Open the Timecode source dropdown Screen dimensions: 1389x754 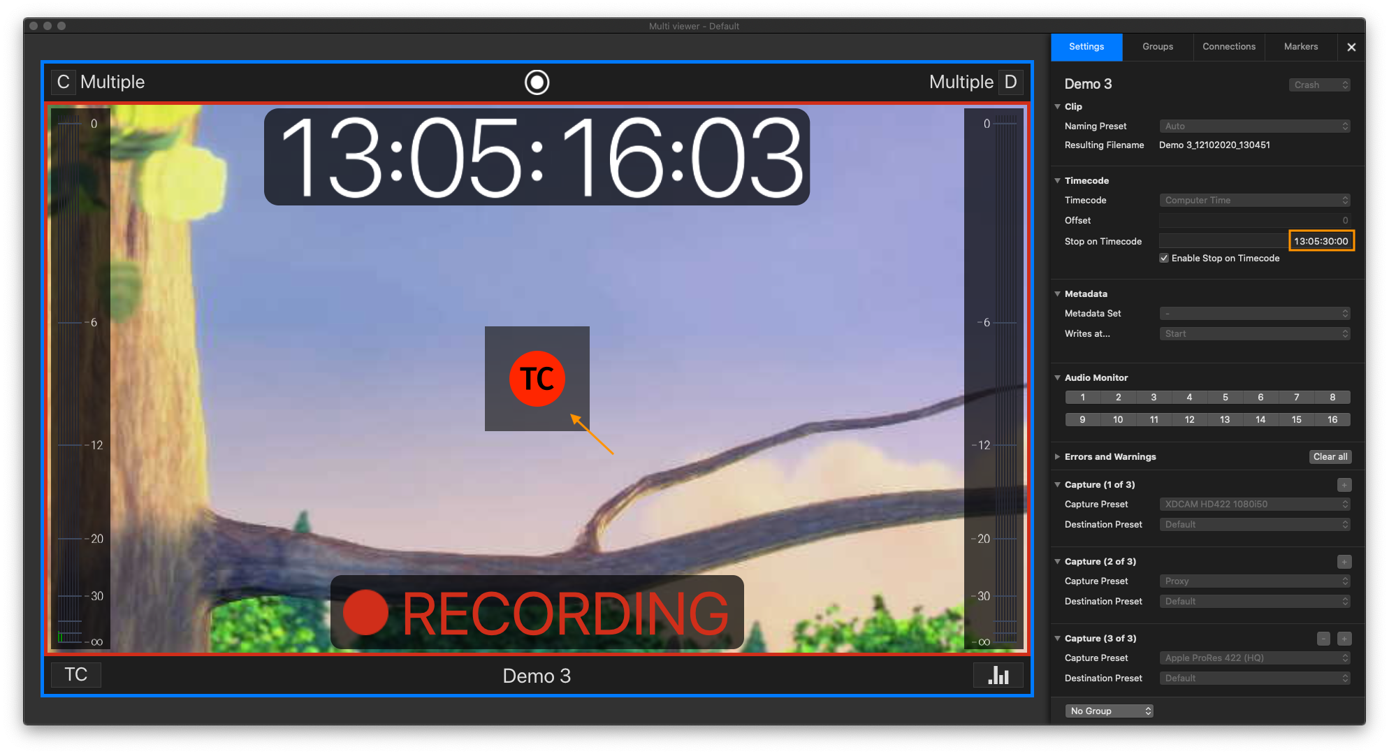tap(1255, 201)
